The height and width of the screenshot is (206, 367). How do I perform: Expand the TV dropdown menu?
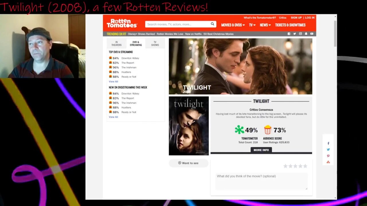pyautogui.click(x=252, y=25)
